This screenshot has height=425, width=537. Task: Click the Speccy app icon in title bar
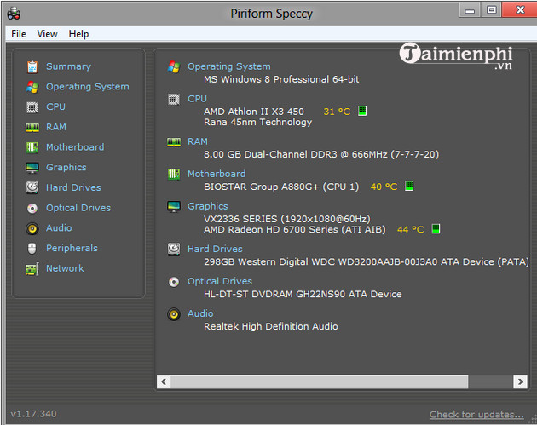14,14
